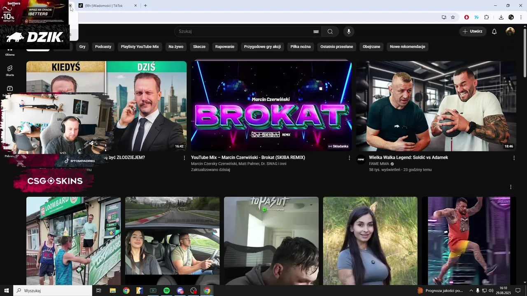Open the BROKAT mix thumbnail

[271, 106]
